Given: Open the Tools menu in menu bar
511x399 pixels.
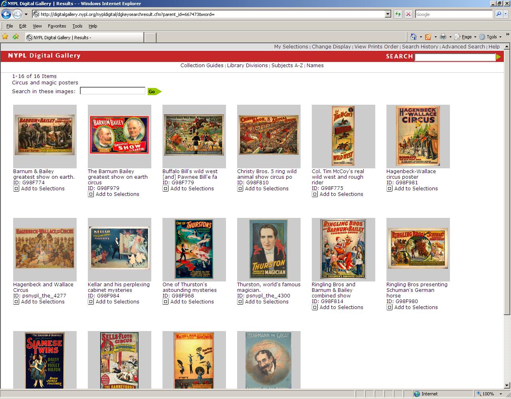Looking at the screenshot, I should (77, 26).
